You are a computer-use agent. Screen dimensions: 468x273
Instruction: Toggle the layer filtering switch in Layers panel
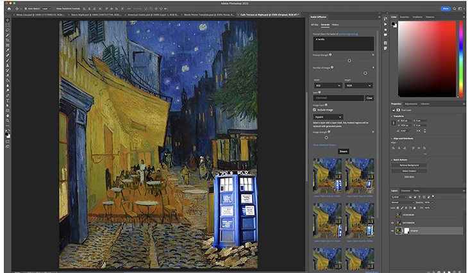click(433, 196)
